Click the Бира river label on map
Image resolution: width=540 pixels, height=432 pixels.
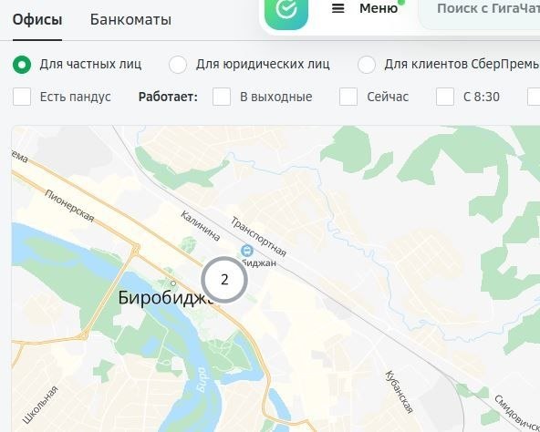pyautogui.click(x=201, y=380)
